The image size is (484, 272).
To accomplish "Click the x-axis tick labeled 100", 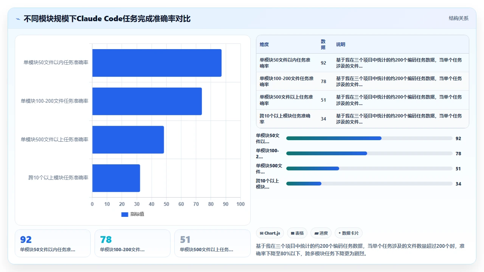I will 240,204.
